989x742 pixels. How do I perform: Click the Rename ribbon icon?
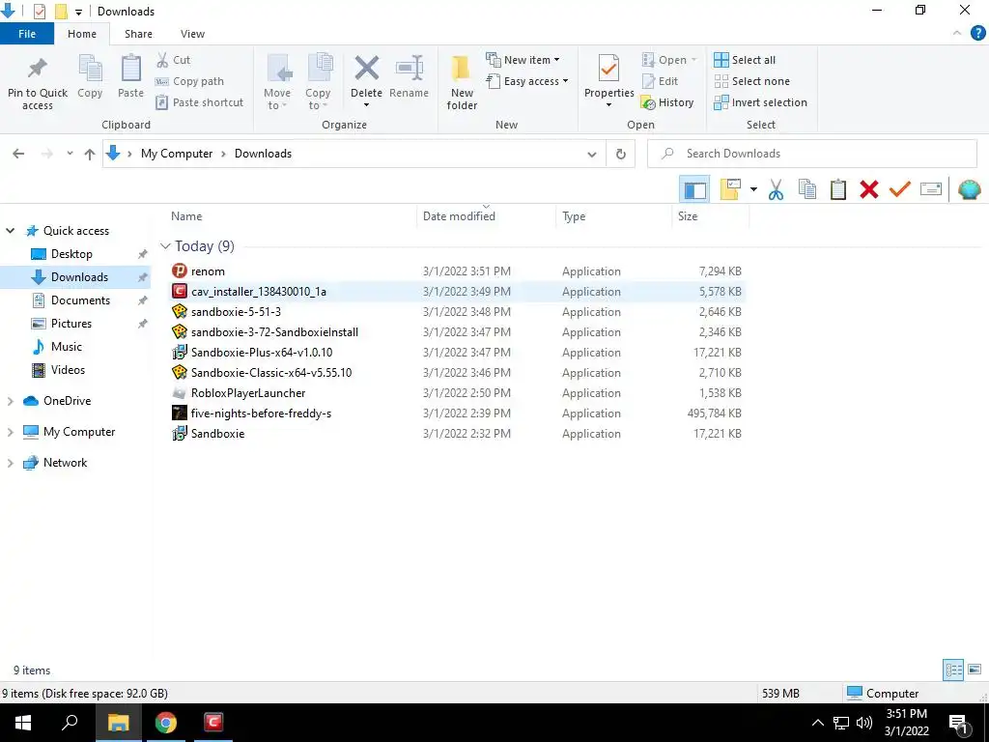(409, 69)
